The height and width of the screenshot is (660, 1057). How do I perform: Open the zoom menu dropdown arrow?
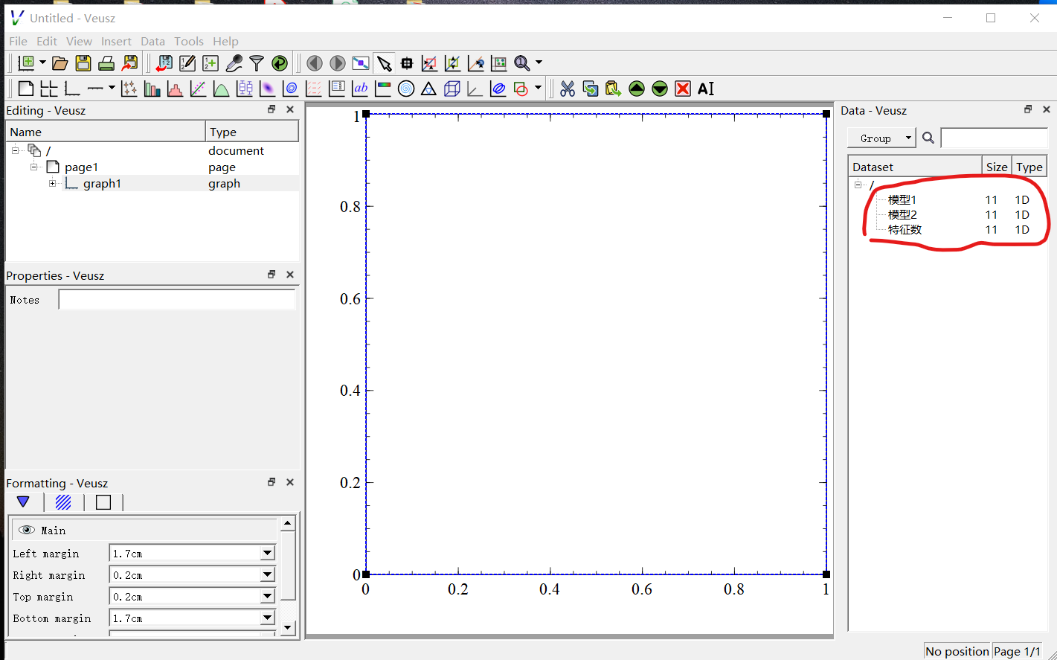coord(539,63)
